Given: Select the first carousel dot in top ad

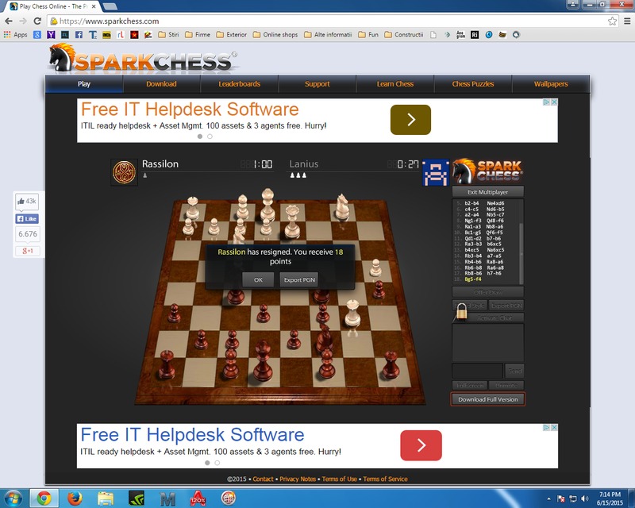Looking at the screenshot, I should click(200, 137).
